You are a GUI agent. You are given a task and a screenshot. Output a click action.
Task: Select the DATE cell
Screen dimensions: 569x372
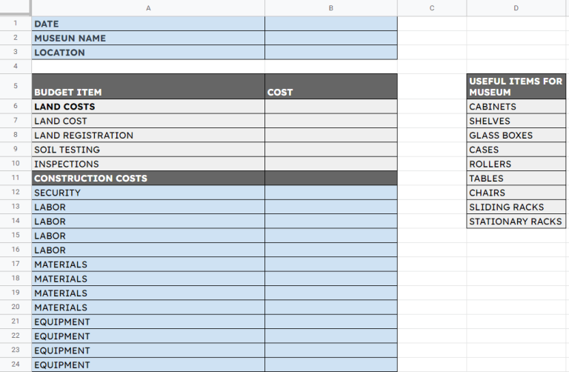pyautogui.click(x=148, y=24)
